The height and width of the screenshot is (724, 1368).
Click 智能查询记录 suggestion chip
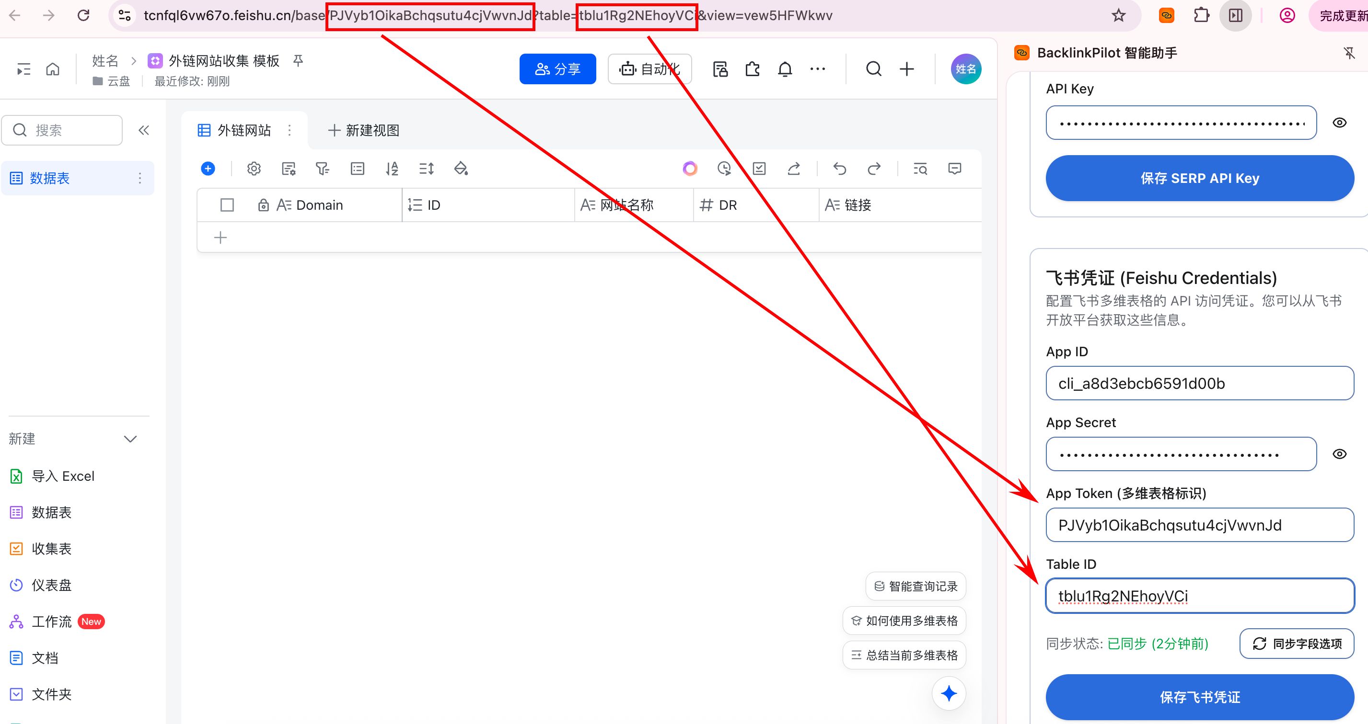(916, 586)
